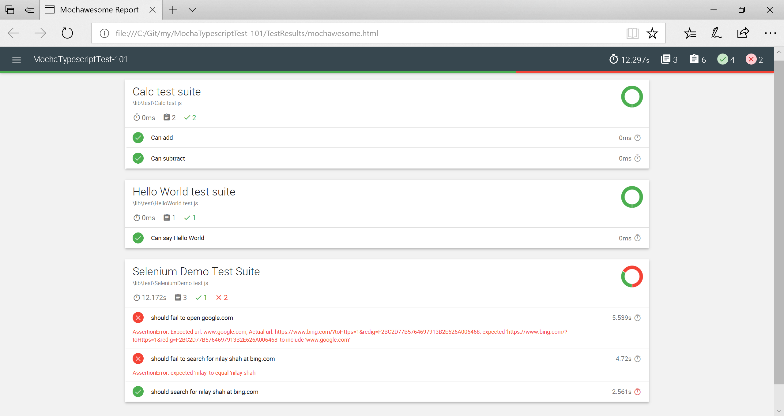Add page to favorites with the star icon

point(652,33)
